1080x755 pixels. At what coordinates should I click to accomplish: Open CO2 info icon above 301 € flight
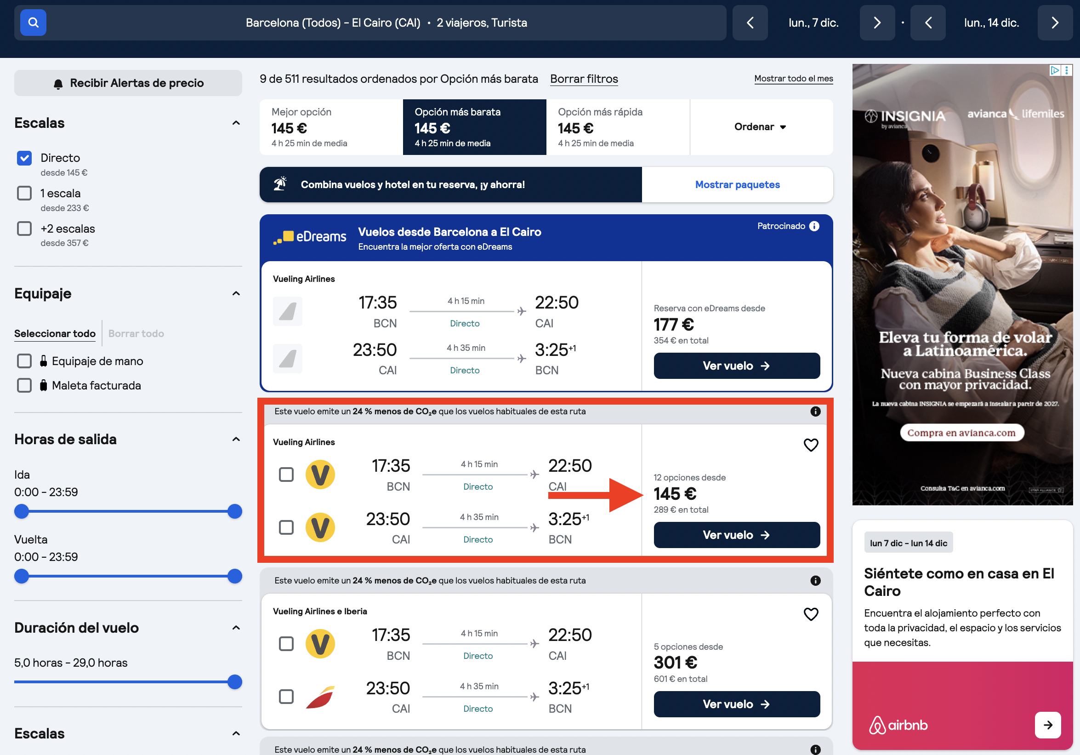coord(816,580)
